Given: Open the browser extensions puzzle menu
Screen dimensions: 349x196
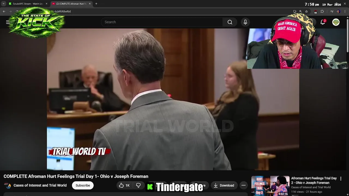Looking at the screenshot, I should (x=322, y=11).
